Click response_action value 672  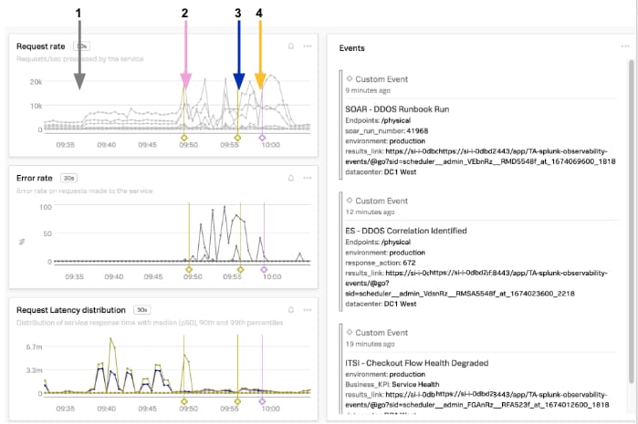[x=409, y=263]
